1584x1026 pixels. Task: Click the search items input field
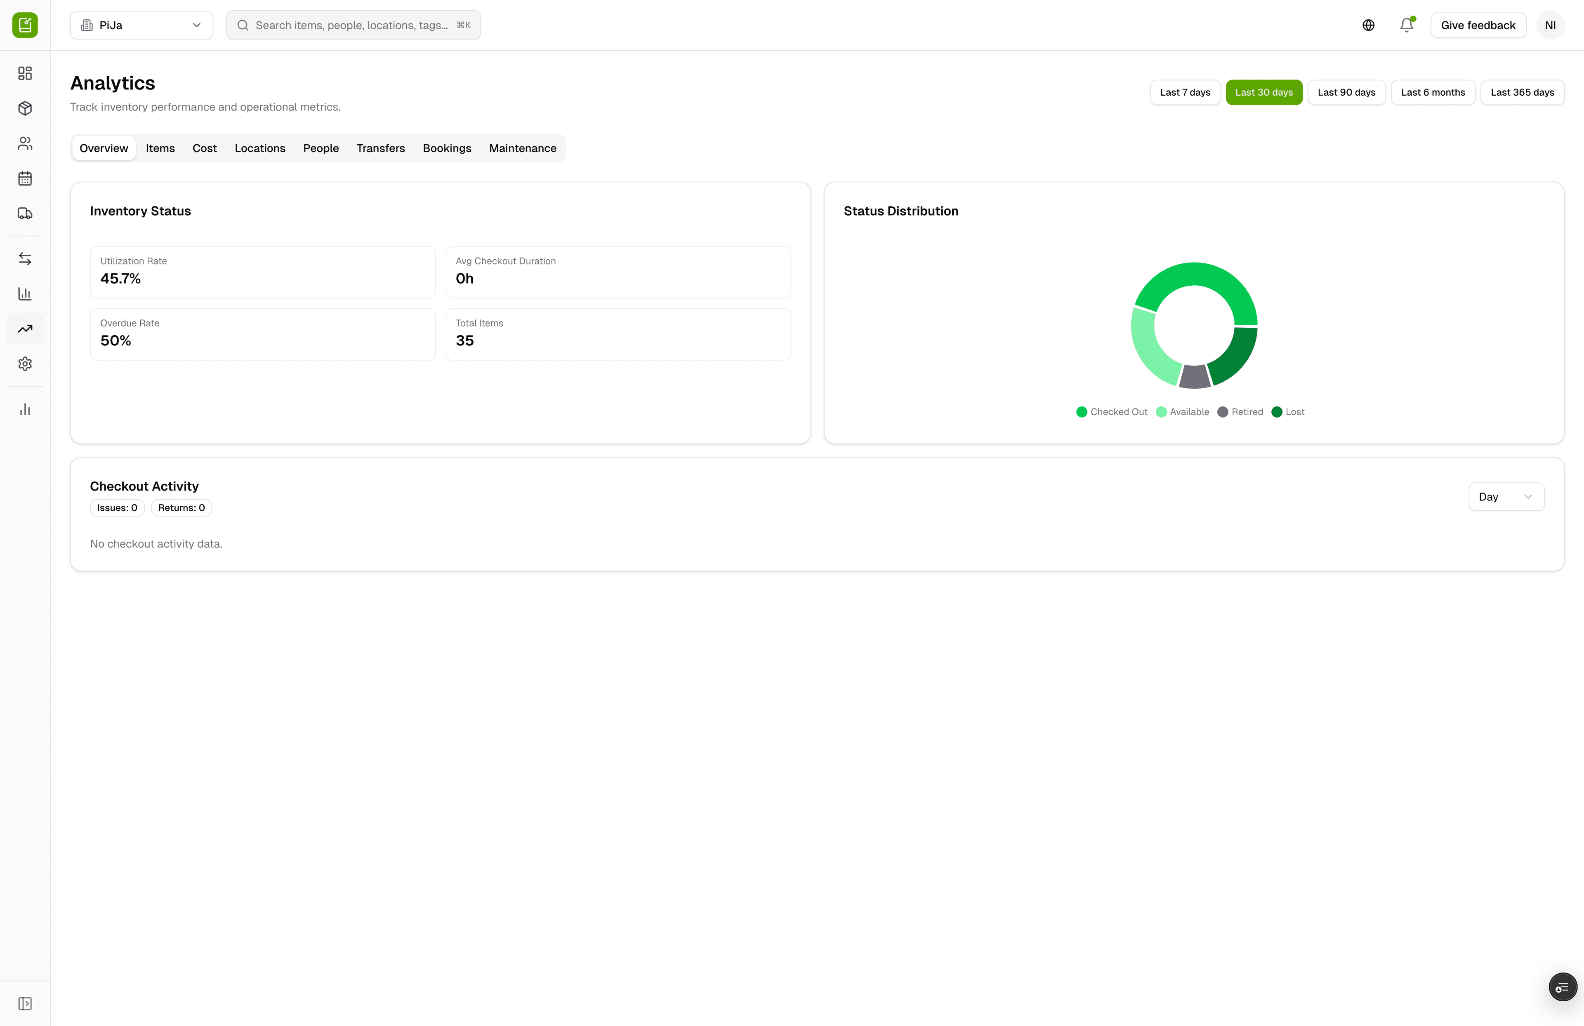(x=353, y=25)
